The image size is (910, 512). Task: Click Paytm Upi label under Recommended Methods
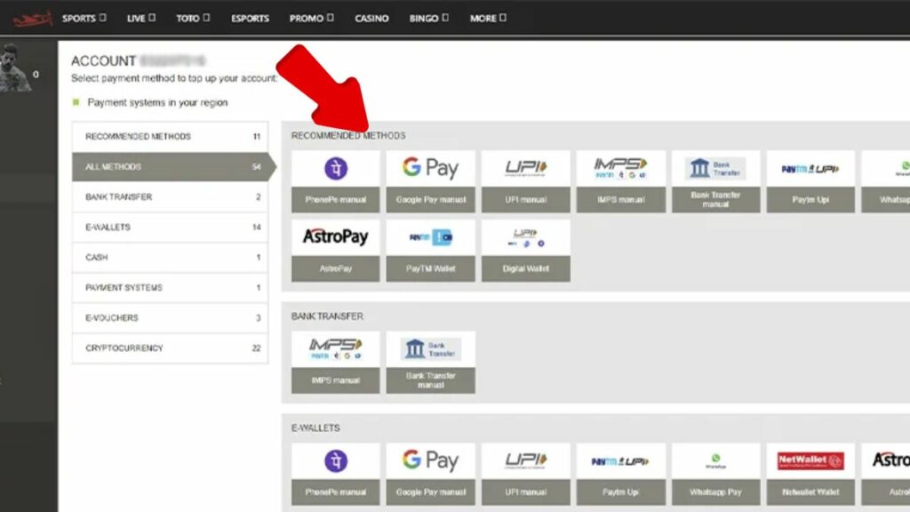[810, 200]
